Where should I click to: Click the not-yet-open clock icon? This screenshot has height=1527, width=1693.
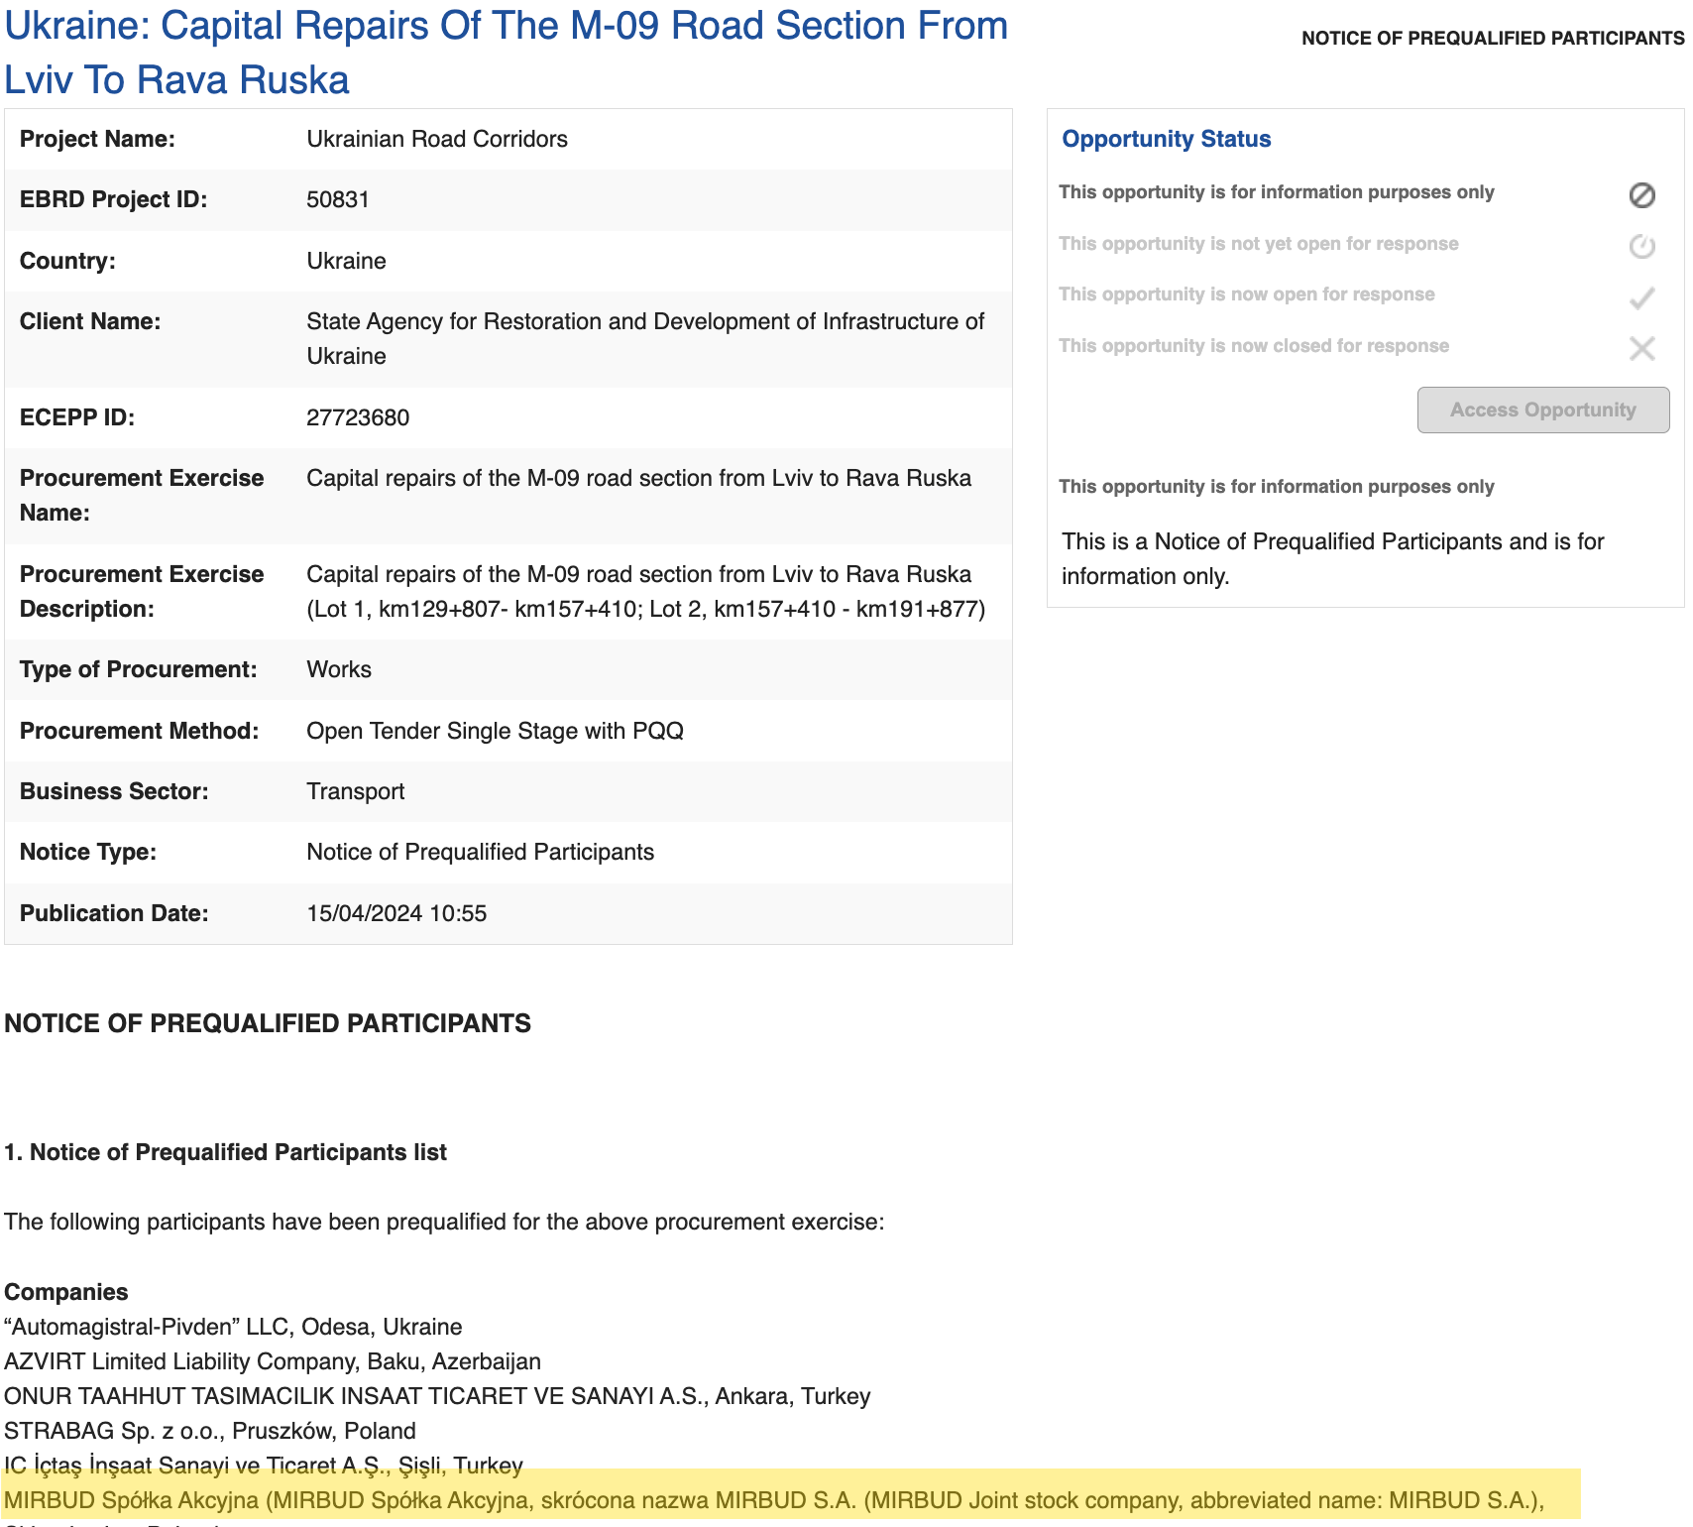click(1641, 246)
